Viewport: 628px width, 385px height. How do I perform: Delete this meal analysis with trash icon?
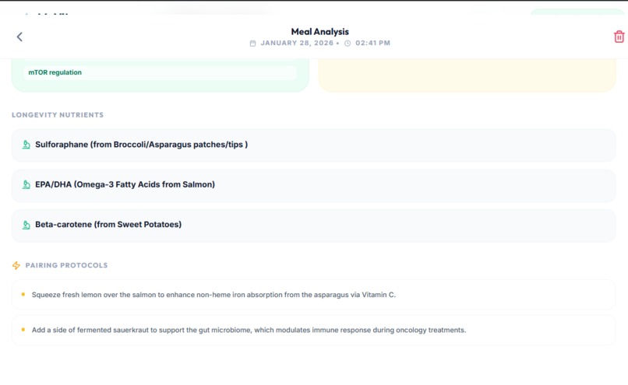point(619,37)
